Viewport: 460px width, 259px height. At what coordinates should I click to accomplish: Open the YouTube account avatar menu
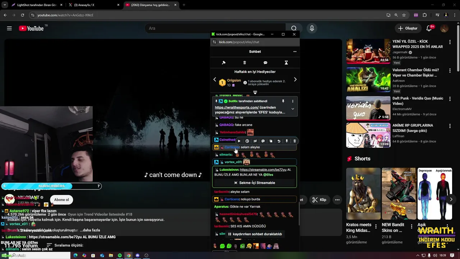[x=445, y=28]
